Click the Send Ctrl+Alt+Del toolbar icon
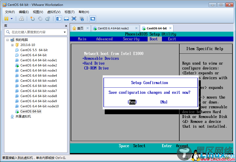The height and width of the screenshot is (162, 236). (x=21, y=19)
